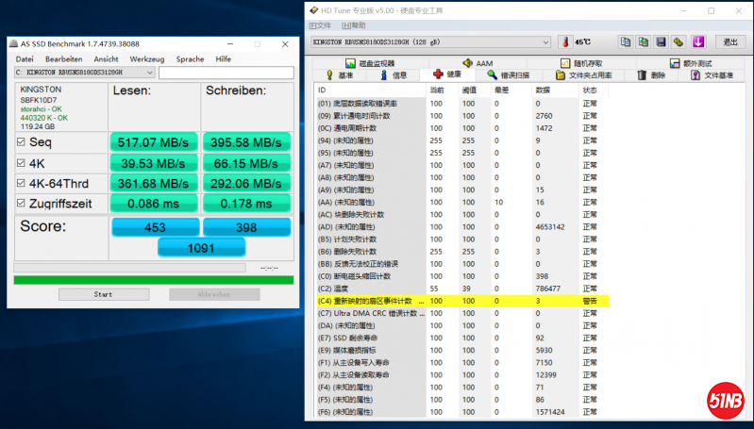The width and height of the screenshot is (754, 429).
Task: Click the 退出 exit button in HD Tune
Action: [730, 42]
